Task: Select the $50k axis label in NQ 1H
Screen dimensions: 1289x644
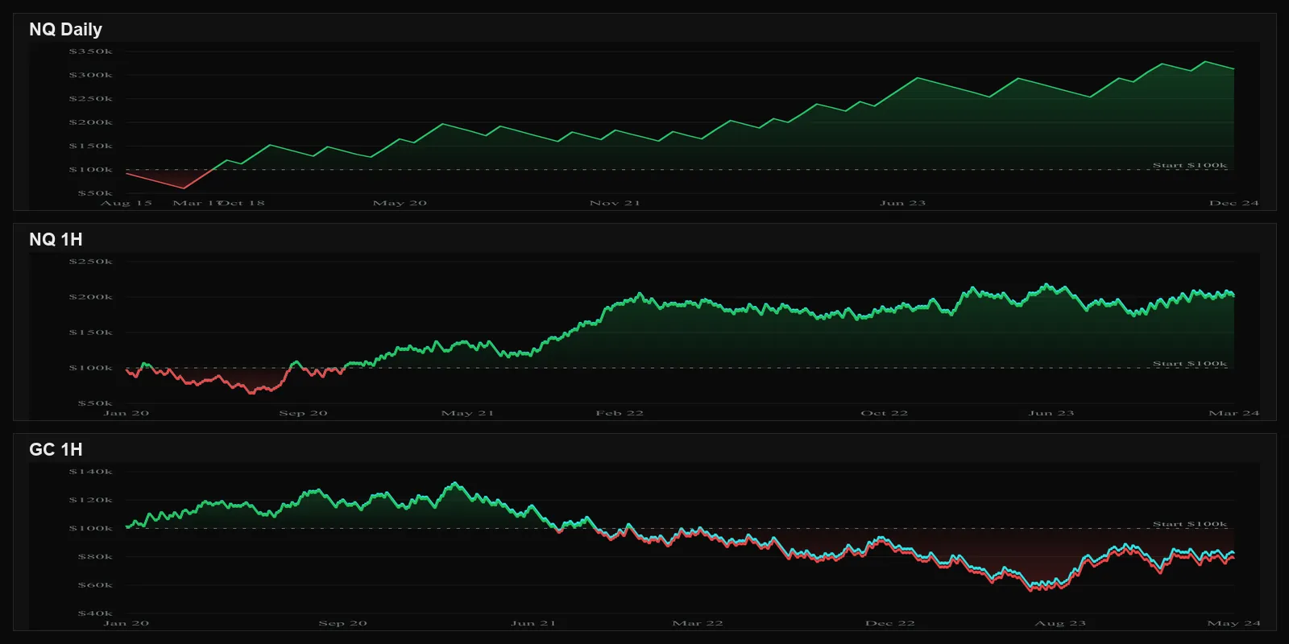Action: pyautogui.click(x=95, y=403)
